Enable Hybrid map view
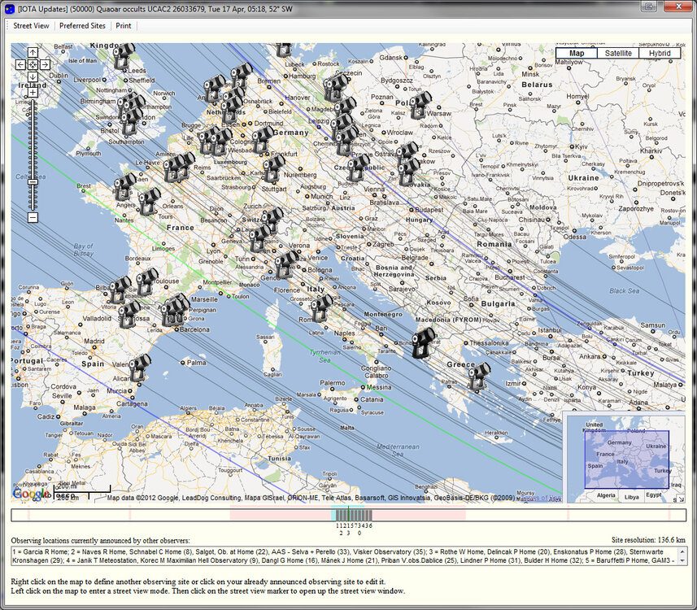 point(660,53)
